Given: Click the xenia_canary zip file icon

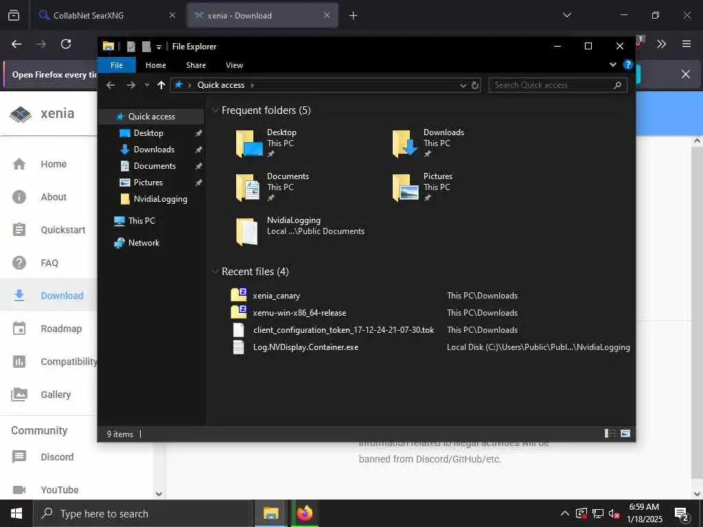Looking at the screenshot, I should tap(238, 295).
